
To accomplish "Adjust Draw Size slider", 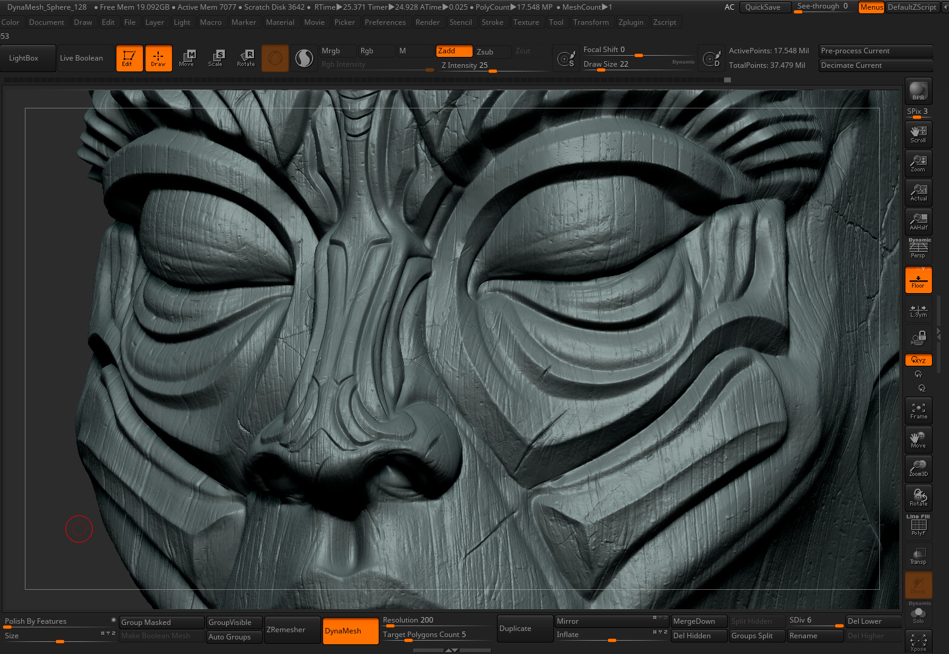I will pyautogui.click(x=638, y=64).
